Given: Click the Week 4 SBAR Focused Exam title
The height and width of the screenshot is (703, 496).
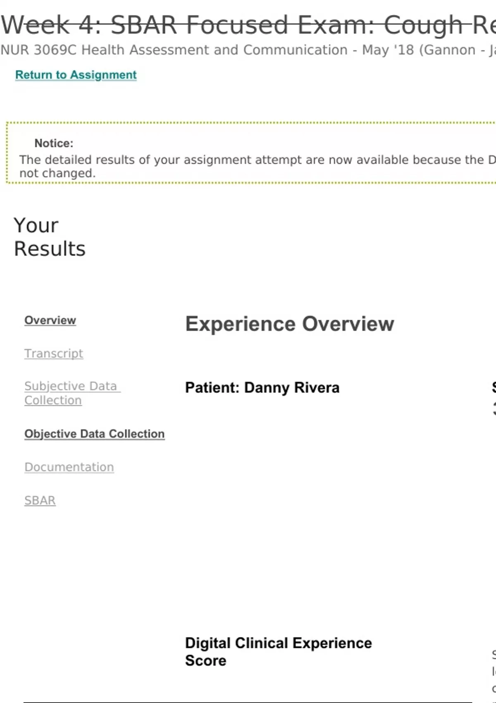Looking at the screenshot, I should pyautogui.click(x=248, y=25).
